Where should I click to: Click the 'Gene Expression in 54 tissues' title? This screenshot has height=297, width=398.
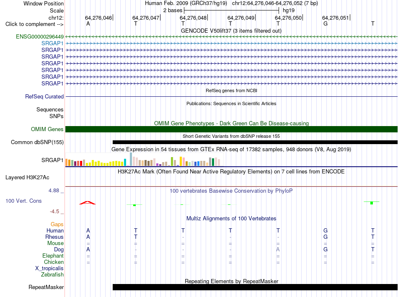pos(231,149)
